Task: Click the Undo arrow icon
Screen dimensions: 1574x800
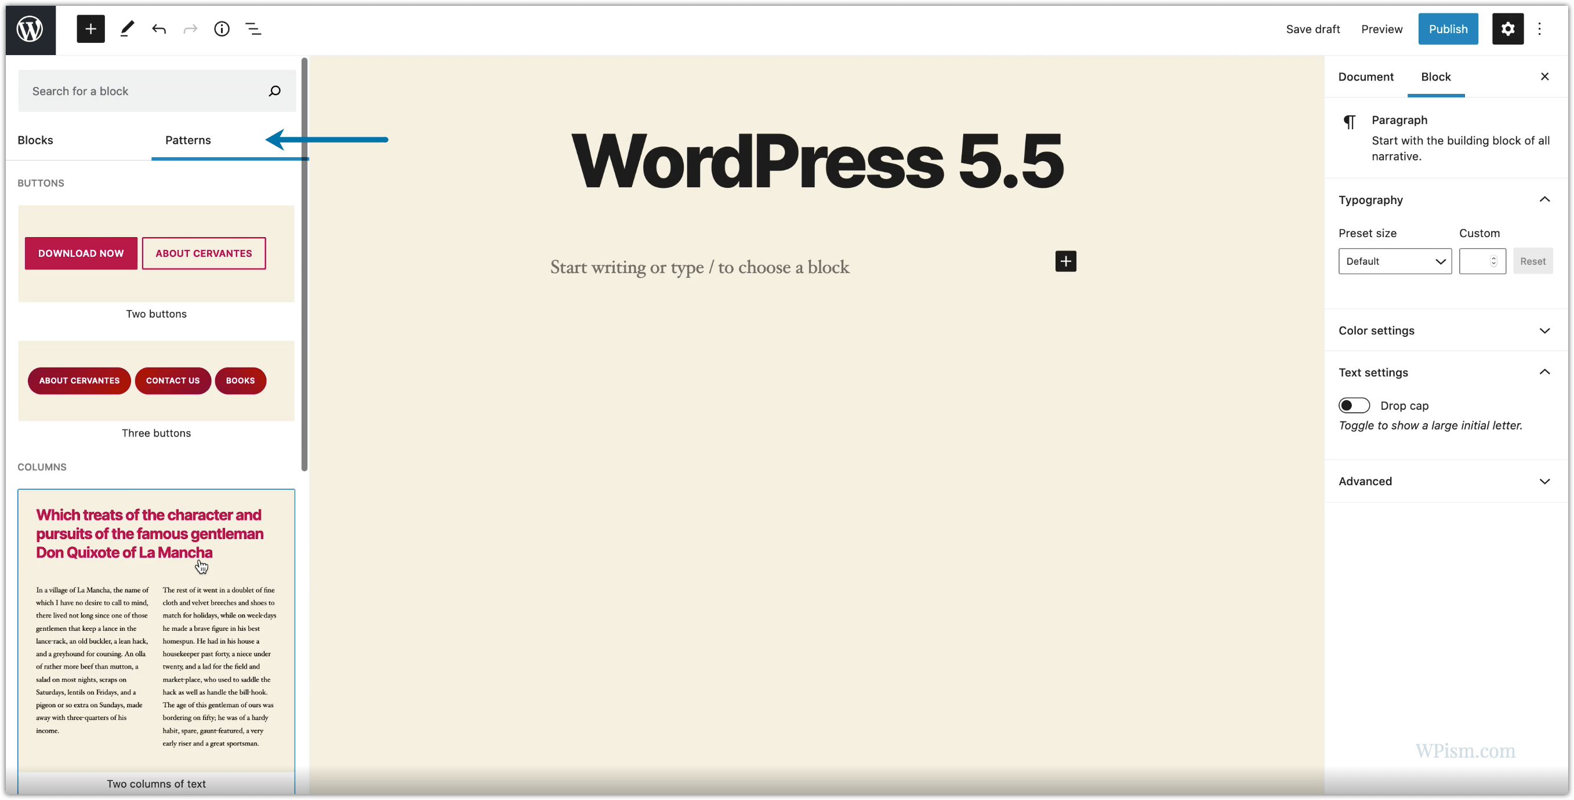Action: pos(159,29)
